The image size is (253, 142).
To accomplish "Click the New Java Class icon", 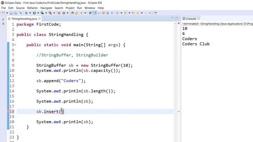I will (64, 13).
